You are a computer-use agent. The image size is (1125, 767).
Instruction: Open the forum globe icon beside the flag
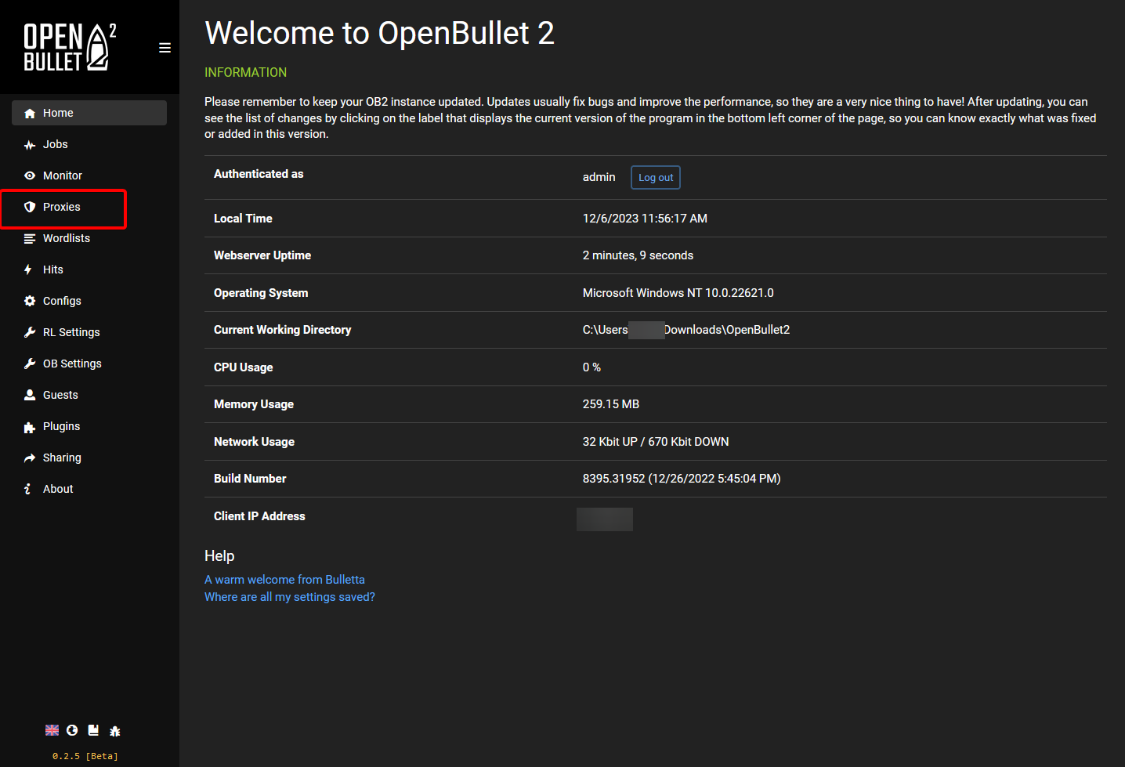click(x=72, y=730)
